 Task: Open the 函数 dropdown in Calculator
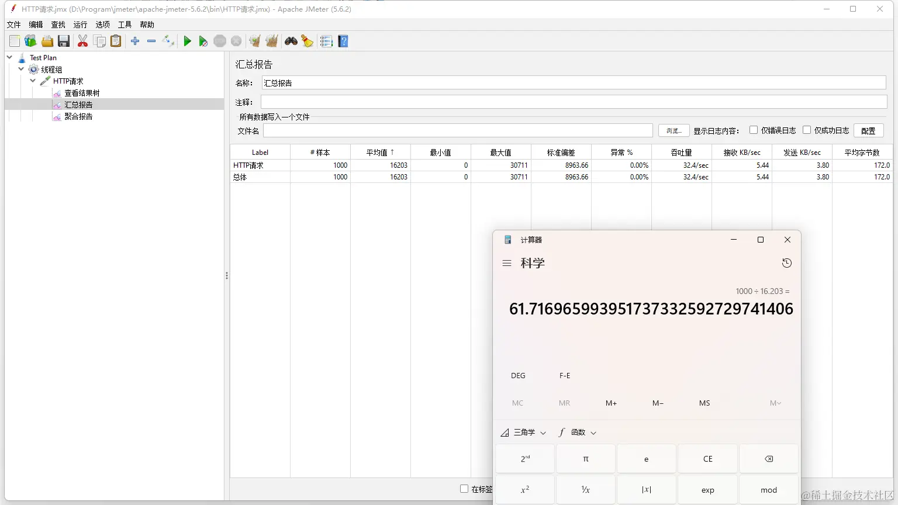click(578, 433)
